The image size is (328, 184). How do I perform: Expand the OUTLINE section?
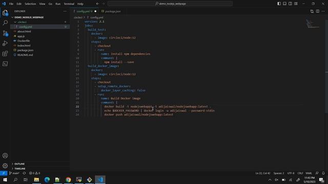(40, 164)
